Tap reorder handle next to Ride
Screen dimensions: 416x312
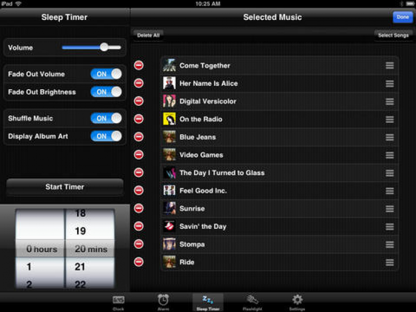389,263
